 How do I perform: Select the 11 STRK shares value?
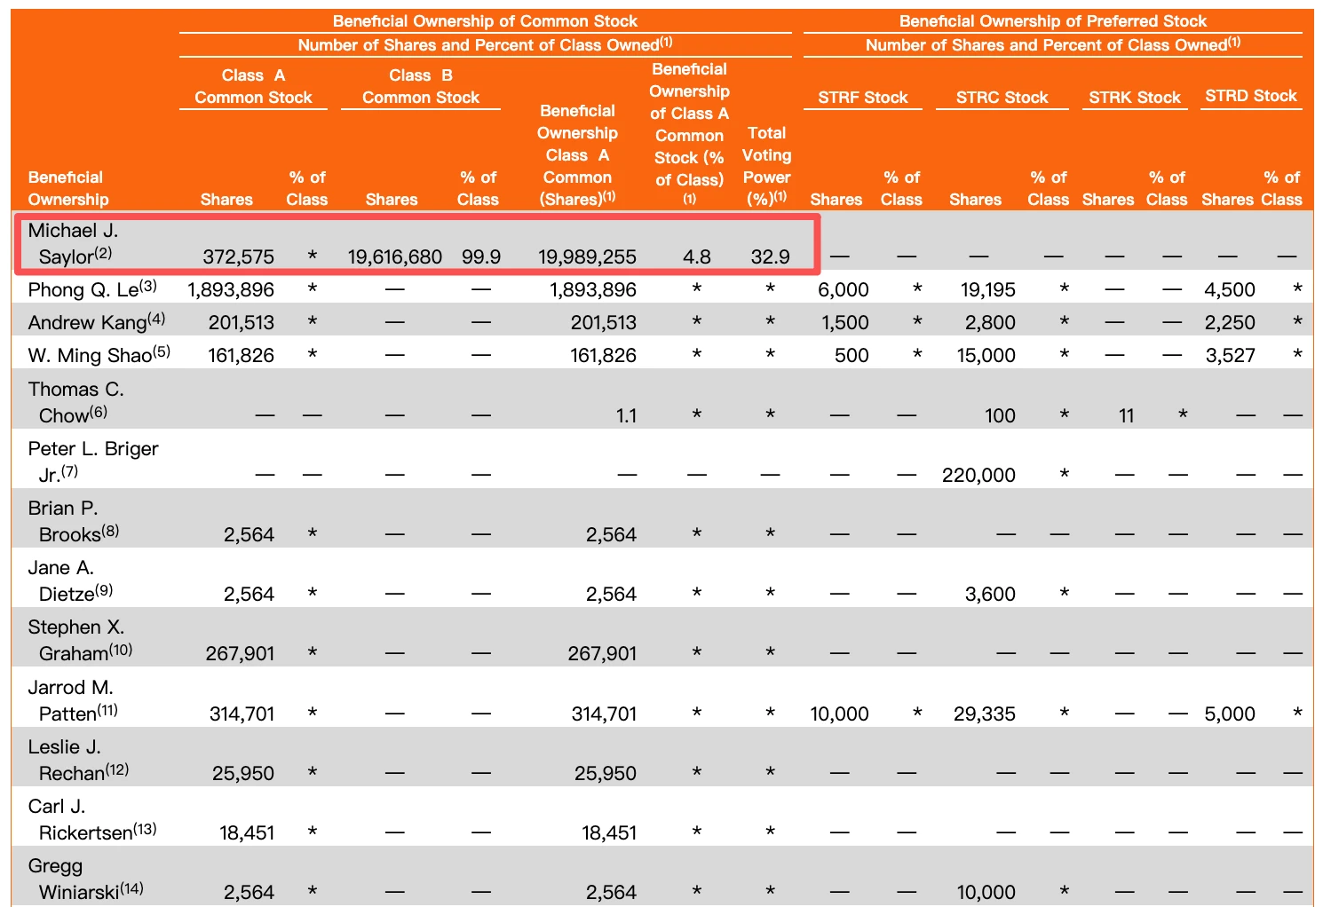(x=1126, y=415)
